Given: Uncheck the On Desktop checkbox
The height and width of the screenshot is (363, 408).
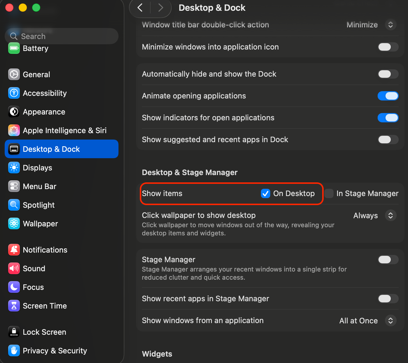Looking at the screenshot, I should tap(265, 193).
